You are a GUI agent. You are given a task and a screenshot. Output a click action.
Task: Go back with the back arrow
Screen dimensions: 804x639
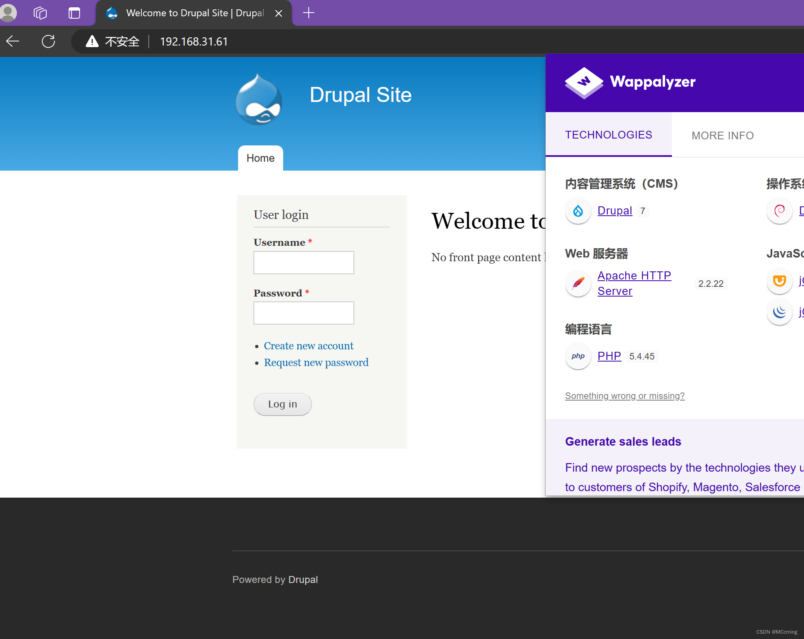(13, 41)
